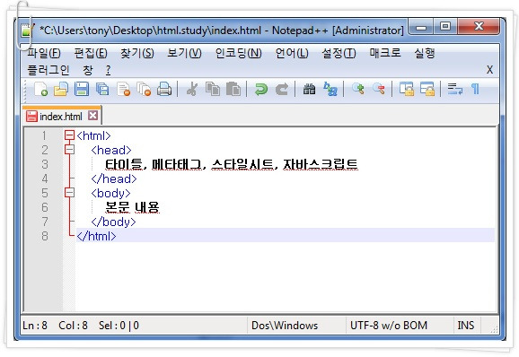Screen dimensions: 519x357
Task: Paste clipboard using the Paste icon
Action: click(233, 90)
